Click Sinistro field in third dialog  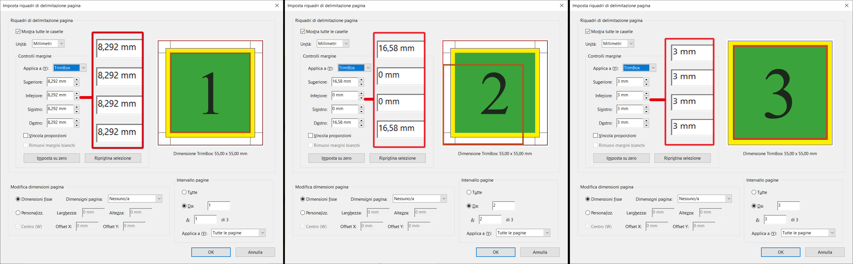630,109
